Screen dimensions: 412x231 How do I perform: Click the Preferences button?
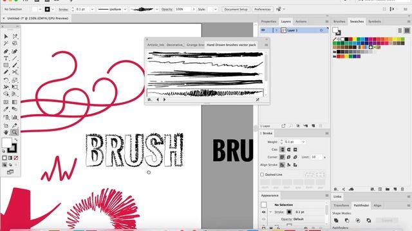[x=262, y=9]
